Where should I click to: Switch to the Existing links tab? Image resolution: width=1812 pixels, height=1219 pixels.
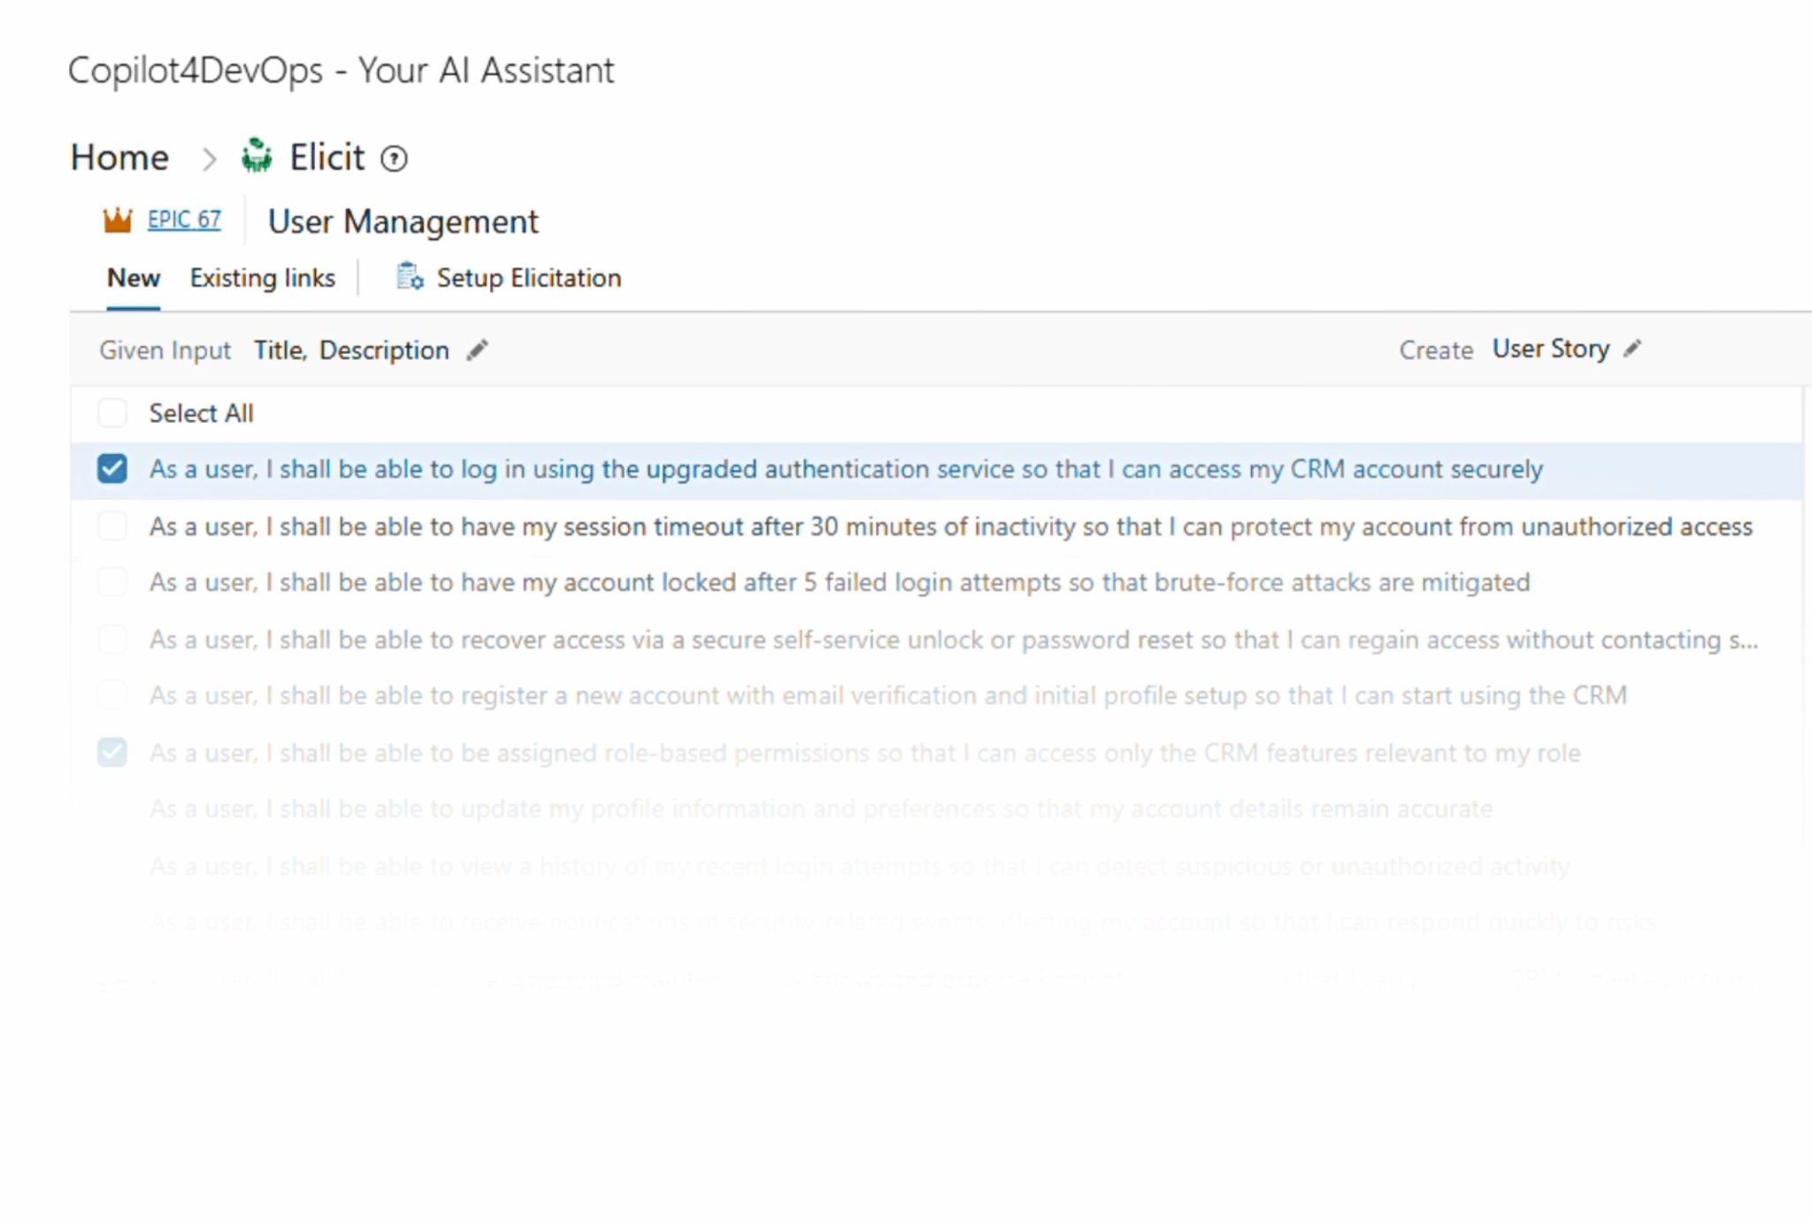pos(262,277)
